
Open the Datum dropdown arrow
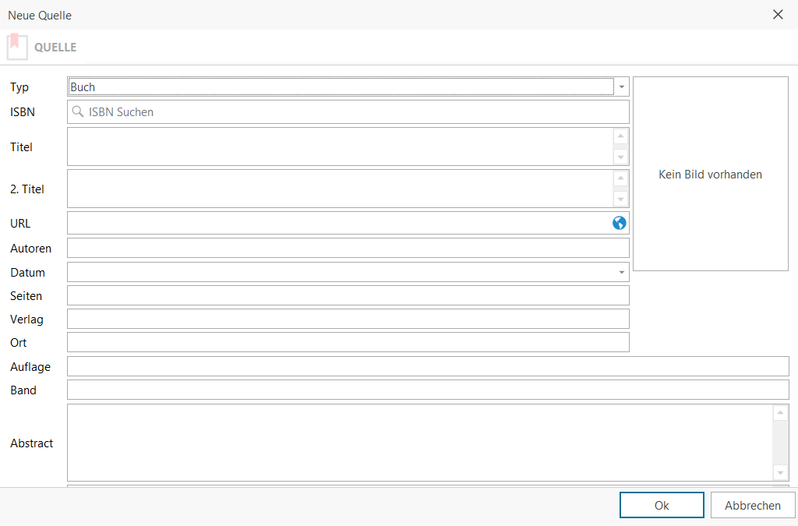pos(621,273)
